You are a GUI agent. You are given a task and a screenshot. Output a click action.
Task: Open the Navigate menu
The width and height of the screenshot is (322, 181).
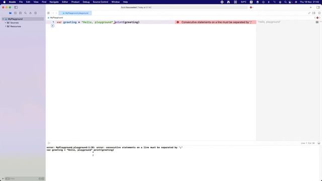point(54,2)
